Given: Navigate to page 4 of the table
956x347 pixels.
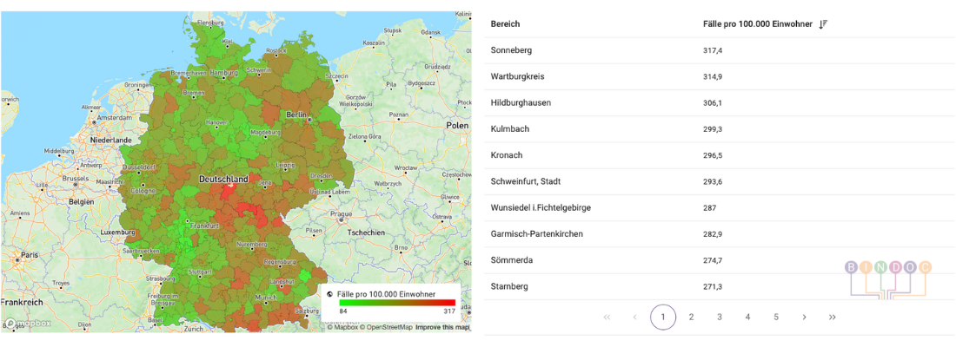Looking at the screenshot, I should coord(747,318).
